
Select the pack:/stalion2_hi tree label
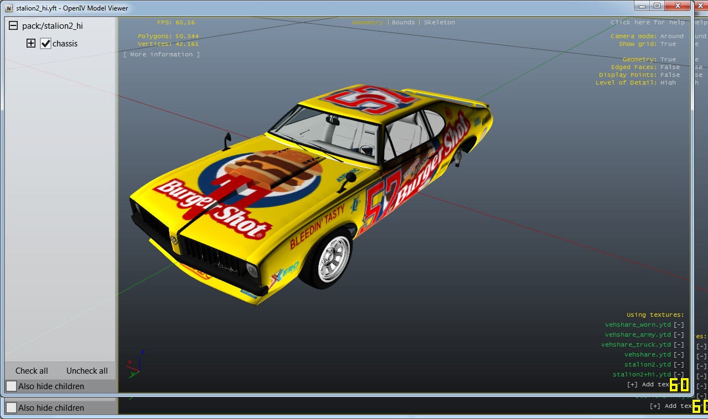[53, 25]
